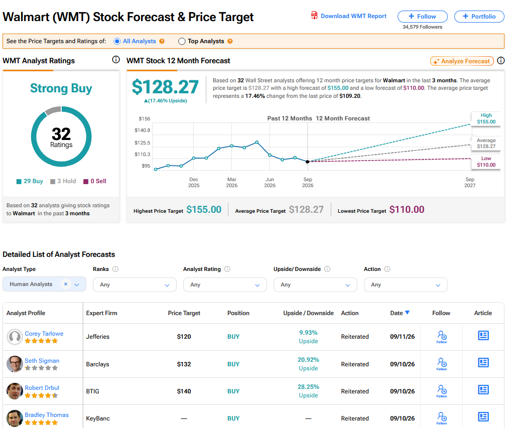Sort by Price Target column header

coord(184,313)
